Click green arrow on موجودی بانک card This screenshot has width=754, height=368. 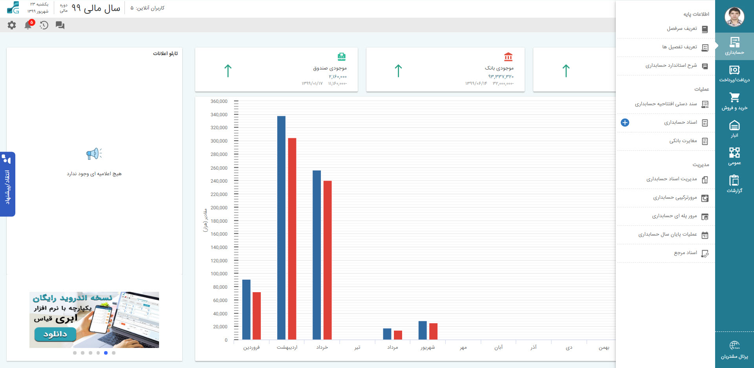pos(398,71)
